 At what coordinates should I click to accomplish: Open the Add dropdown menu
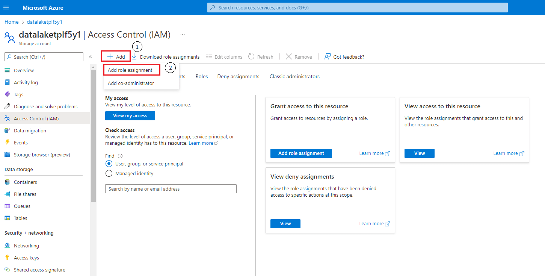115,56
